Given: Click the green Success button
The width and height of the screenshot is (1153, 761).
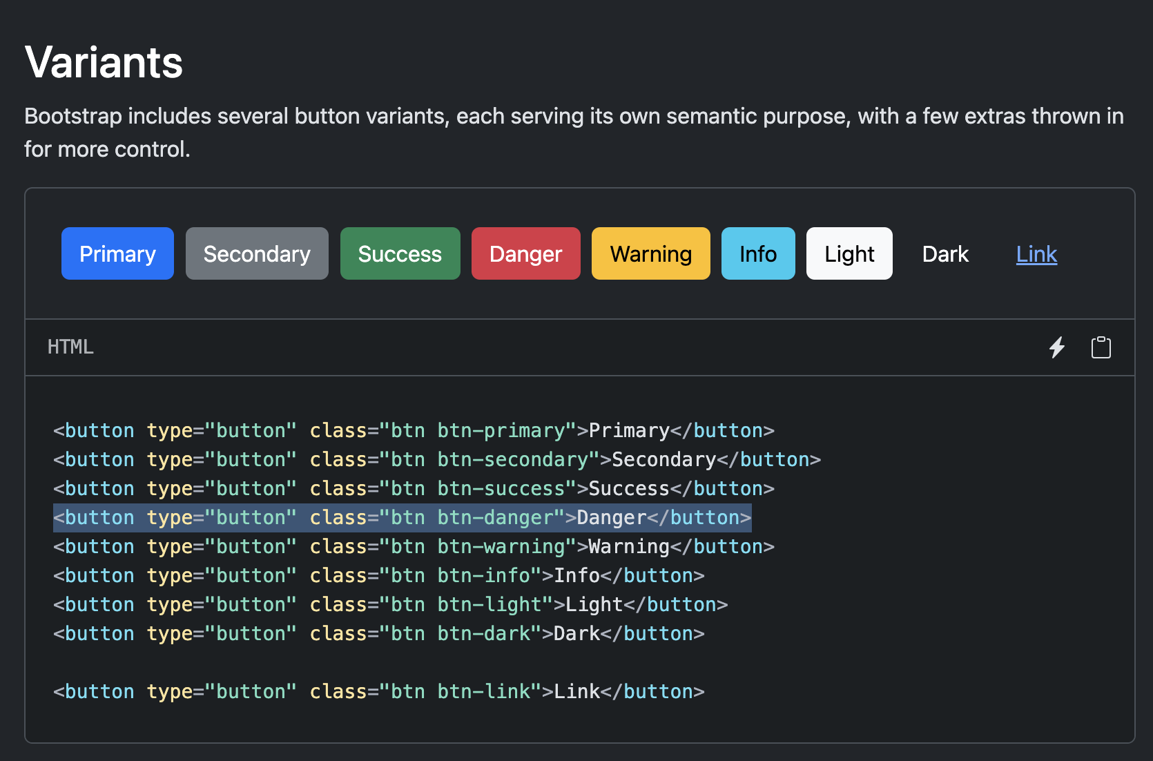Looking at the screenshot, I should (400, 253).
